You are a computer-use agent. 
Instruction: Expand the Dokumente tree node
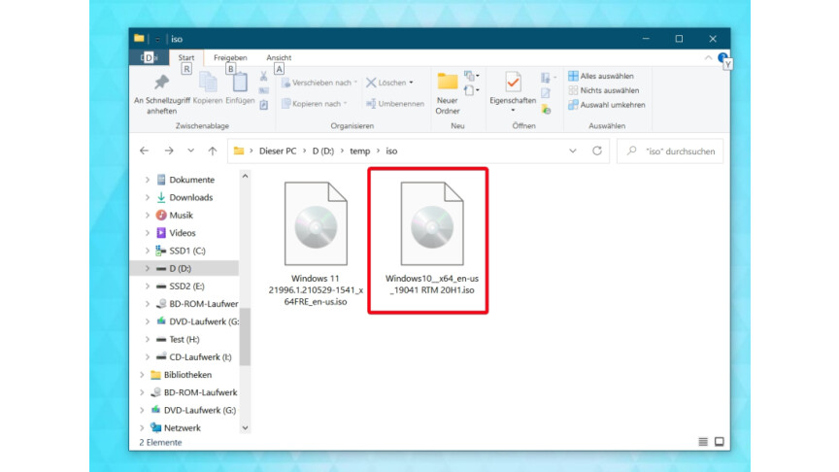click(148, 180)
